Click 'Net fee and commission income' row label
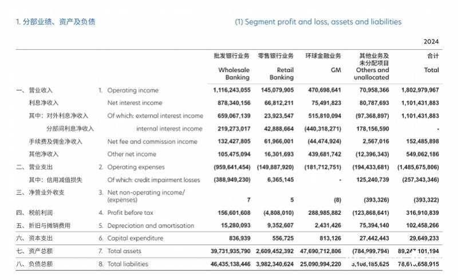Image resolution: width=458 pixels, height=280 pixels. point(151,141)
